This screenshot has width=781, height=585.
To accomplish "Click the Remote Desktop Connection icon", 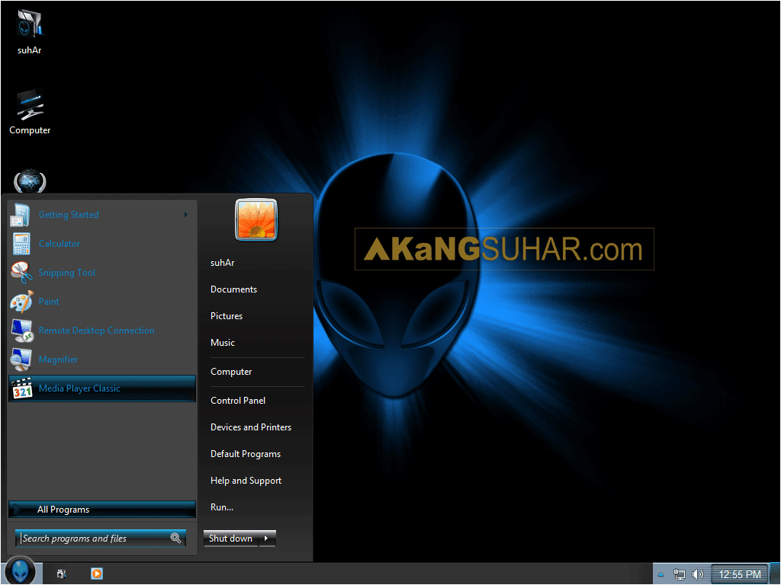I will click(x=21, y=331).
